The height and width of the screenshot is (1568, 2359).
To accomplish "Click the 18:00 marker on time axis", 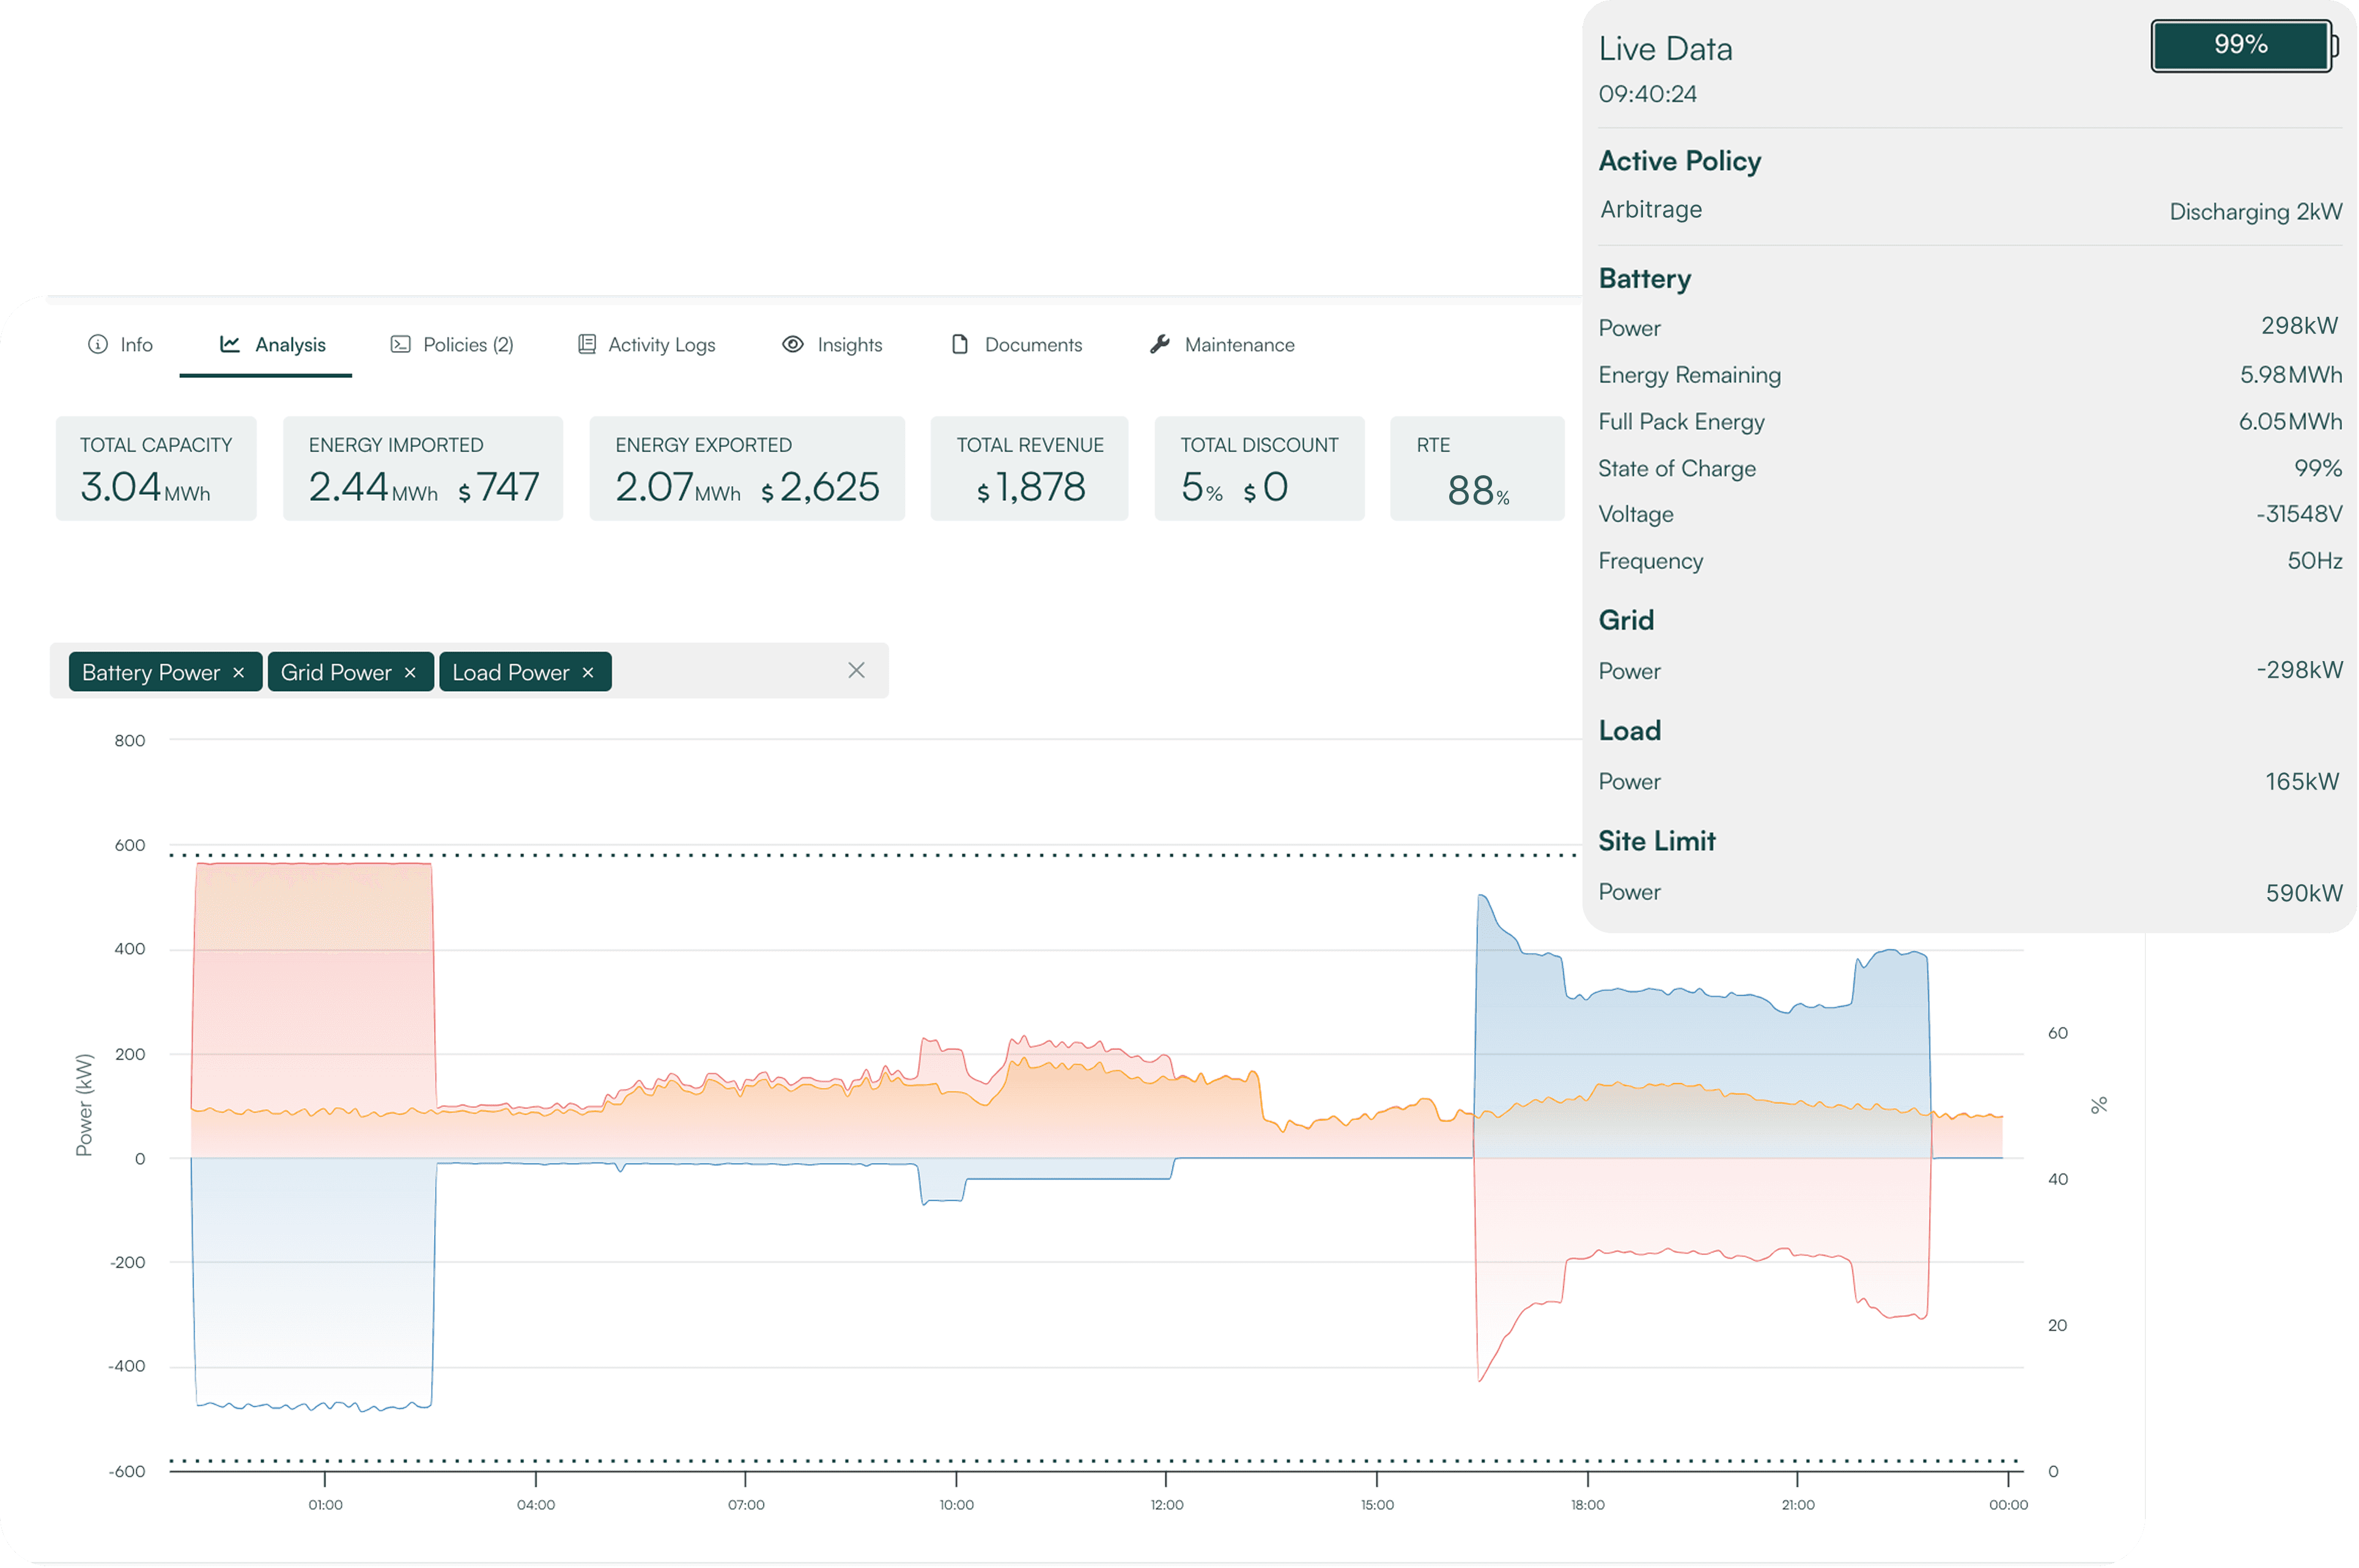I will click(1587, 1504).
